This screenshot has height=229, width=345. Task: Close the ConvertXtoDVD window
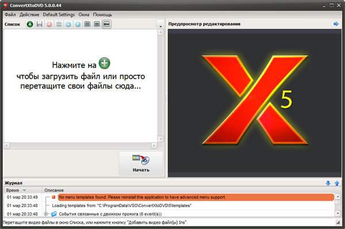pos(339,5)
